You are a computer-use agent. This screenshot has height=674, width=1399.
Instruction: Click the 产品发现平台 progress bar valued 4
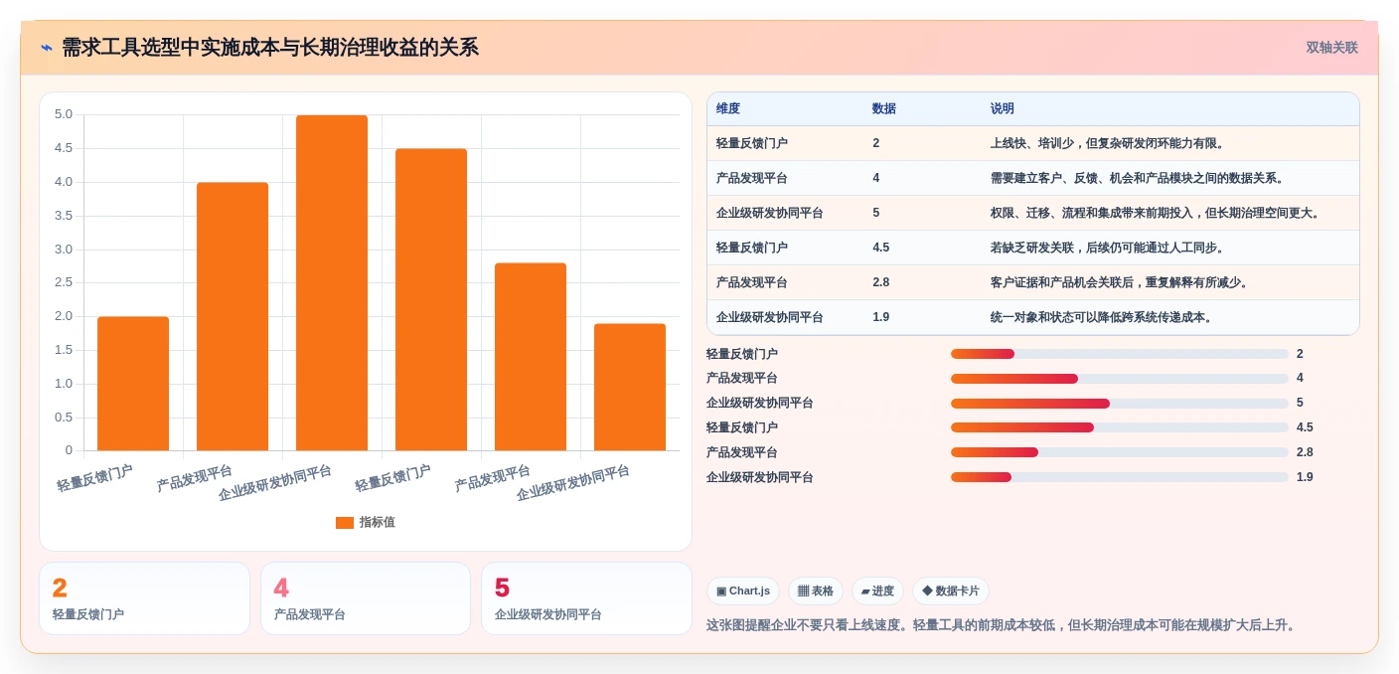coord(1120,379)
